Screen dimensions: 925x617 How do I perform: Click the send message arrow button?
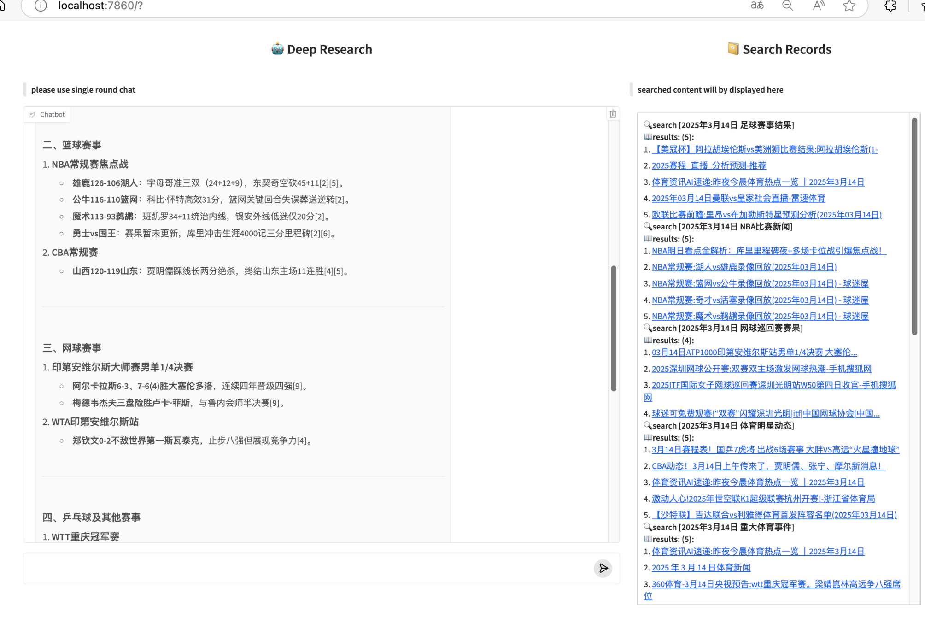click(x=603, y=568)
